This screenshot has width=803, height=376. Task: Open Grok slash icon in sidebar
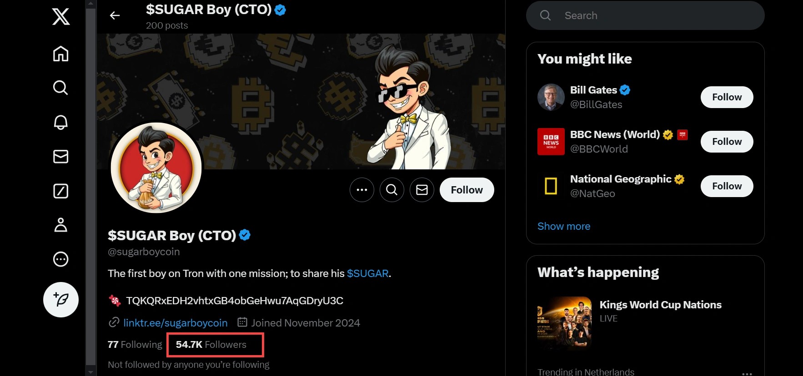tap(61, 191)
